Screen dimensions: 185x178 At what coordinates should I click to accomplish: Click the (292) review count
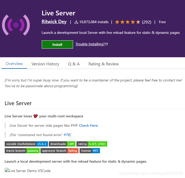click(x=147, y=22)
